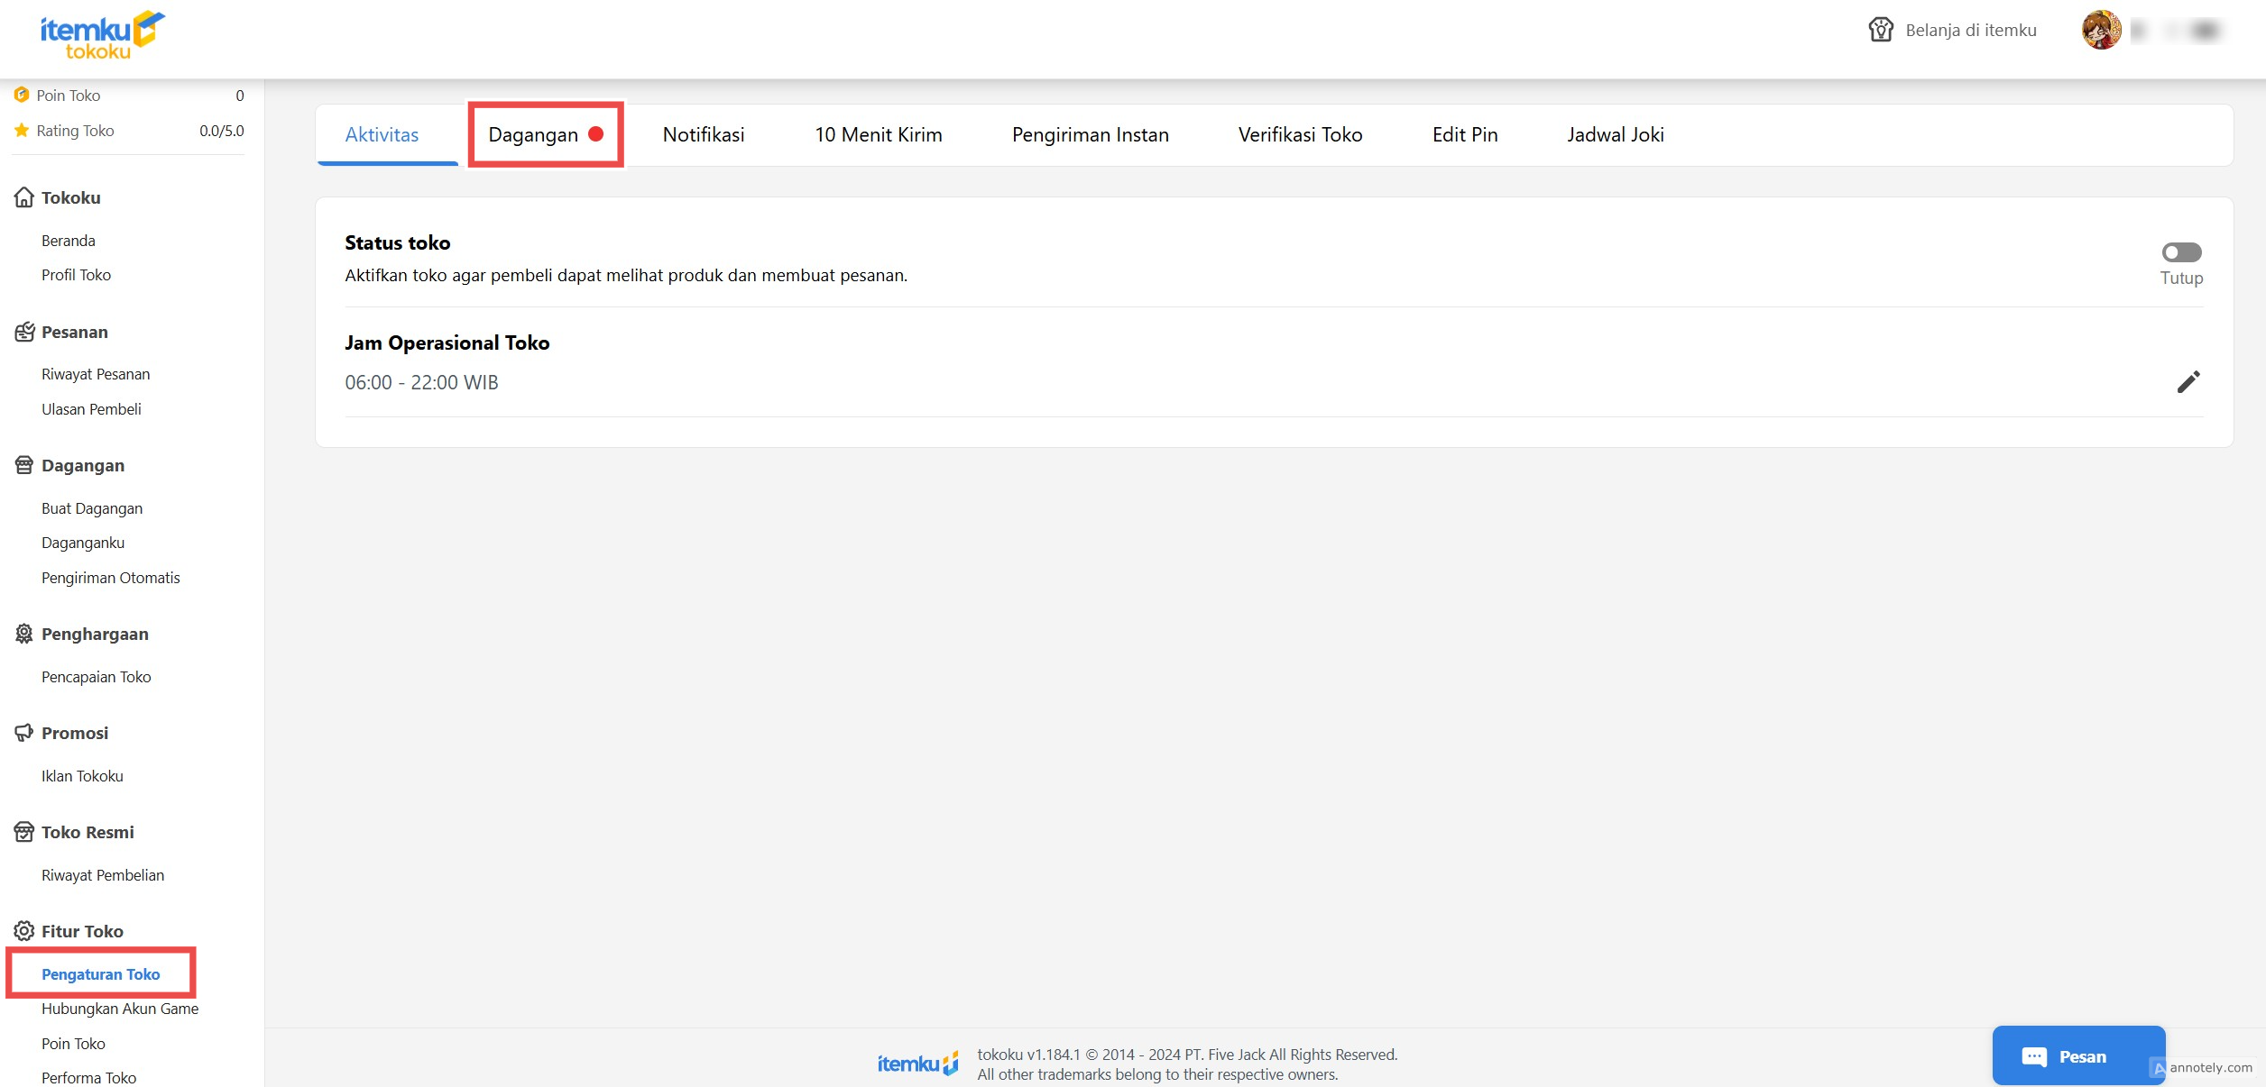Click the Promosi megaphone icon
This screenshot has width=2266, height=1087.
click(x=24, y=733)
